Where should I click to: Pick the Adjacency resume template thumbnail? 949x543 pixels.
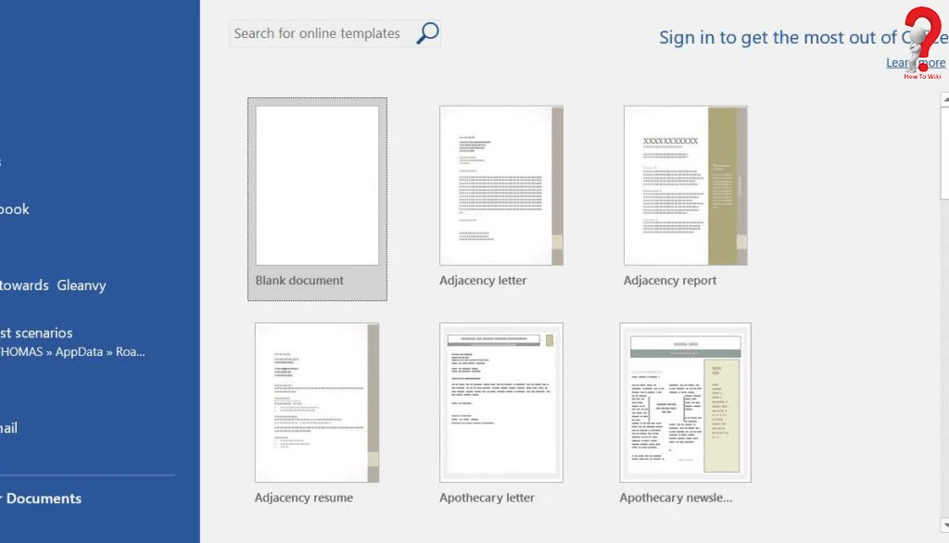(x=317, y=402)
